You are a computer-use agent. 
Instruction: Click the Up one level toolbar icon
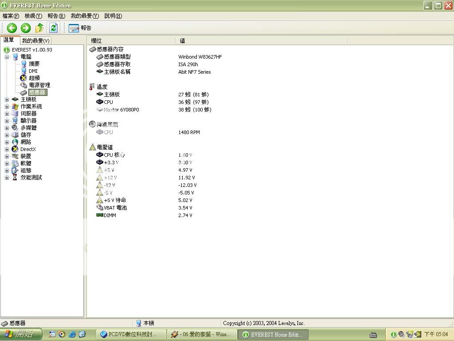click(x=39, y=28)
